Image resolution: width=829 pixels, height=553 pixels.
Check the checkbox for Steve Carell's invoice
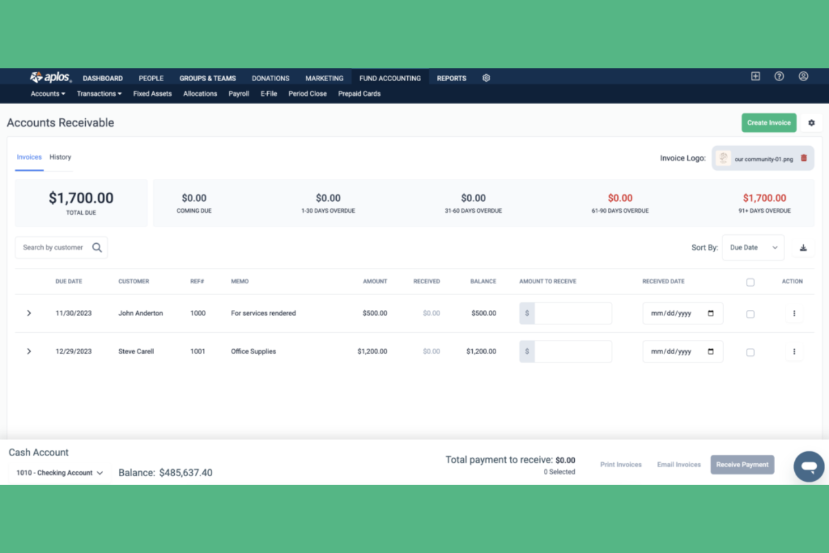(751, 352)
